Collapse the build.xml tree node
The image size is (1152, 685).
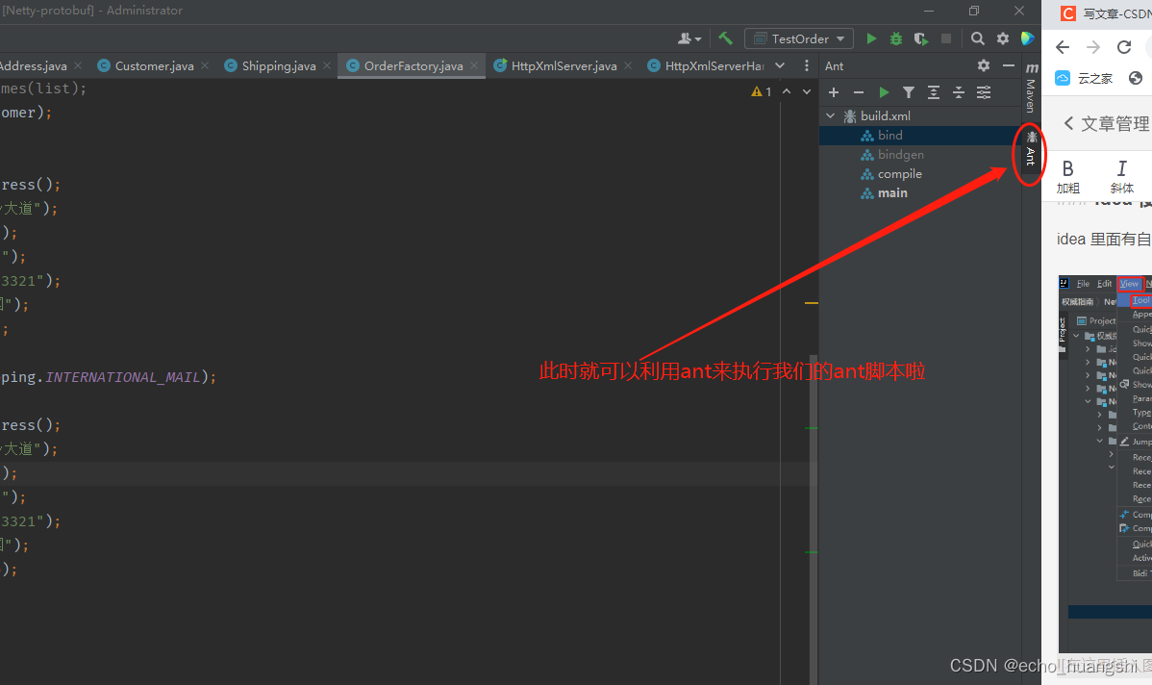click(830, 115)
